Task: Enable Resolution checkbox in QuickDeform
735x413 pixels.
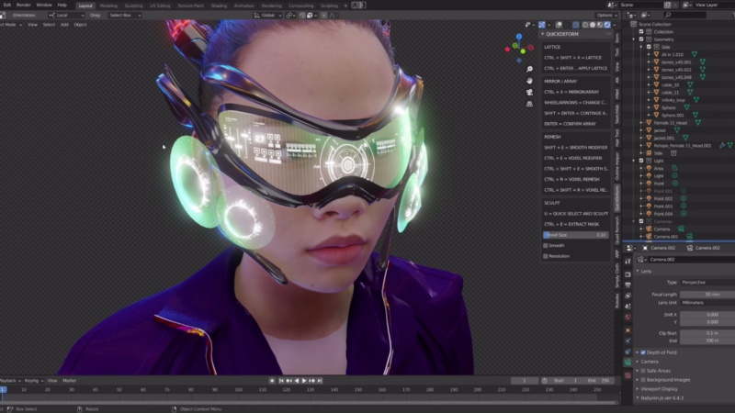Action: [546, 256]
